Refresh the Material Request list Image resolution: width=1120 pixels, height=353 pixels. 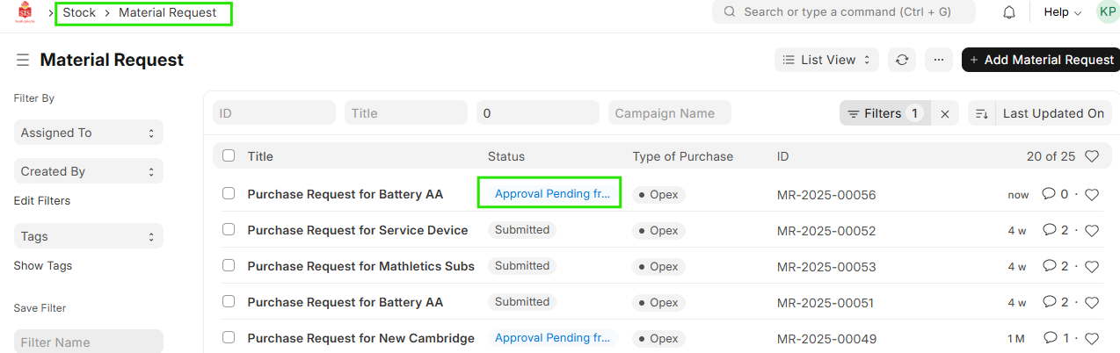coord(901,60)
